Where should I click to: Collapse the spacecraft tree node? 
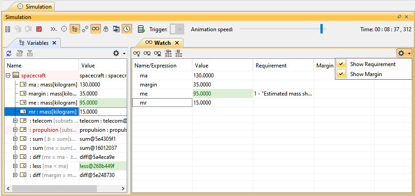tap(8, 75)
